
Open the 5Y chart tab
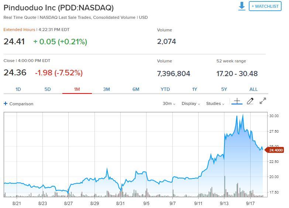click(x=224, y=89)
